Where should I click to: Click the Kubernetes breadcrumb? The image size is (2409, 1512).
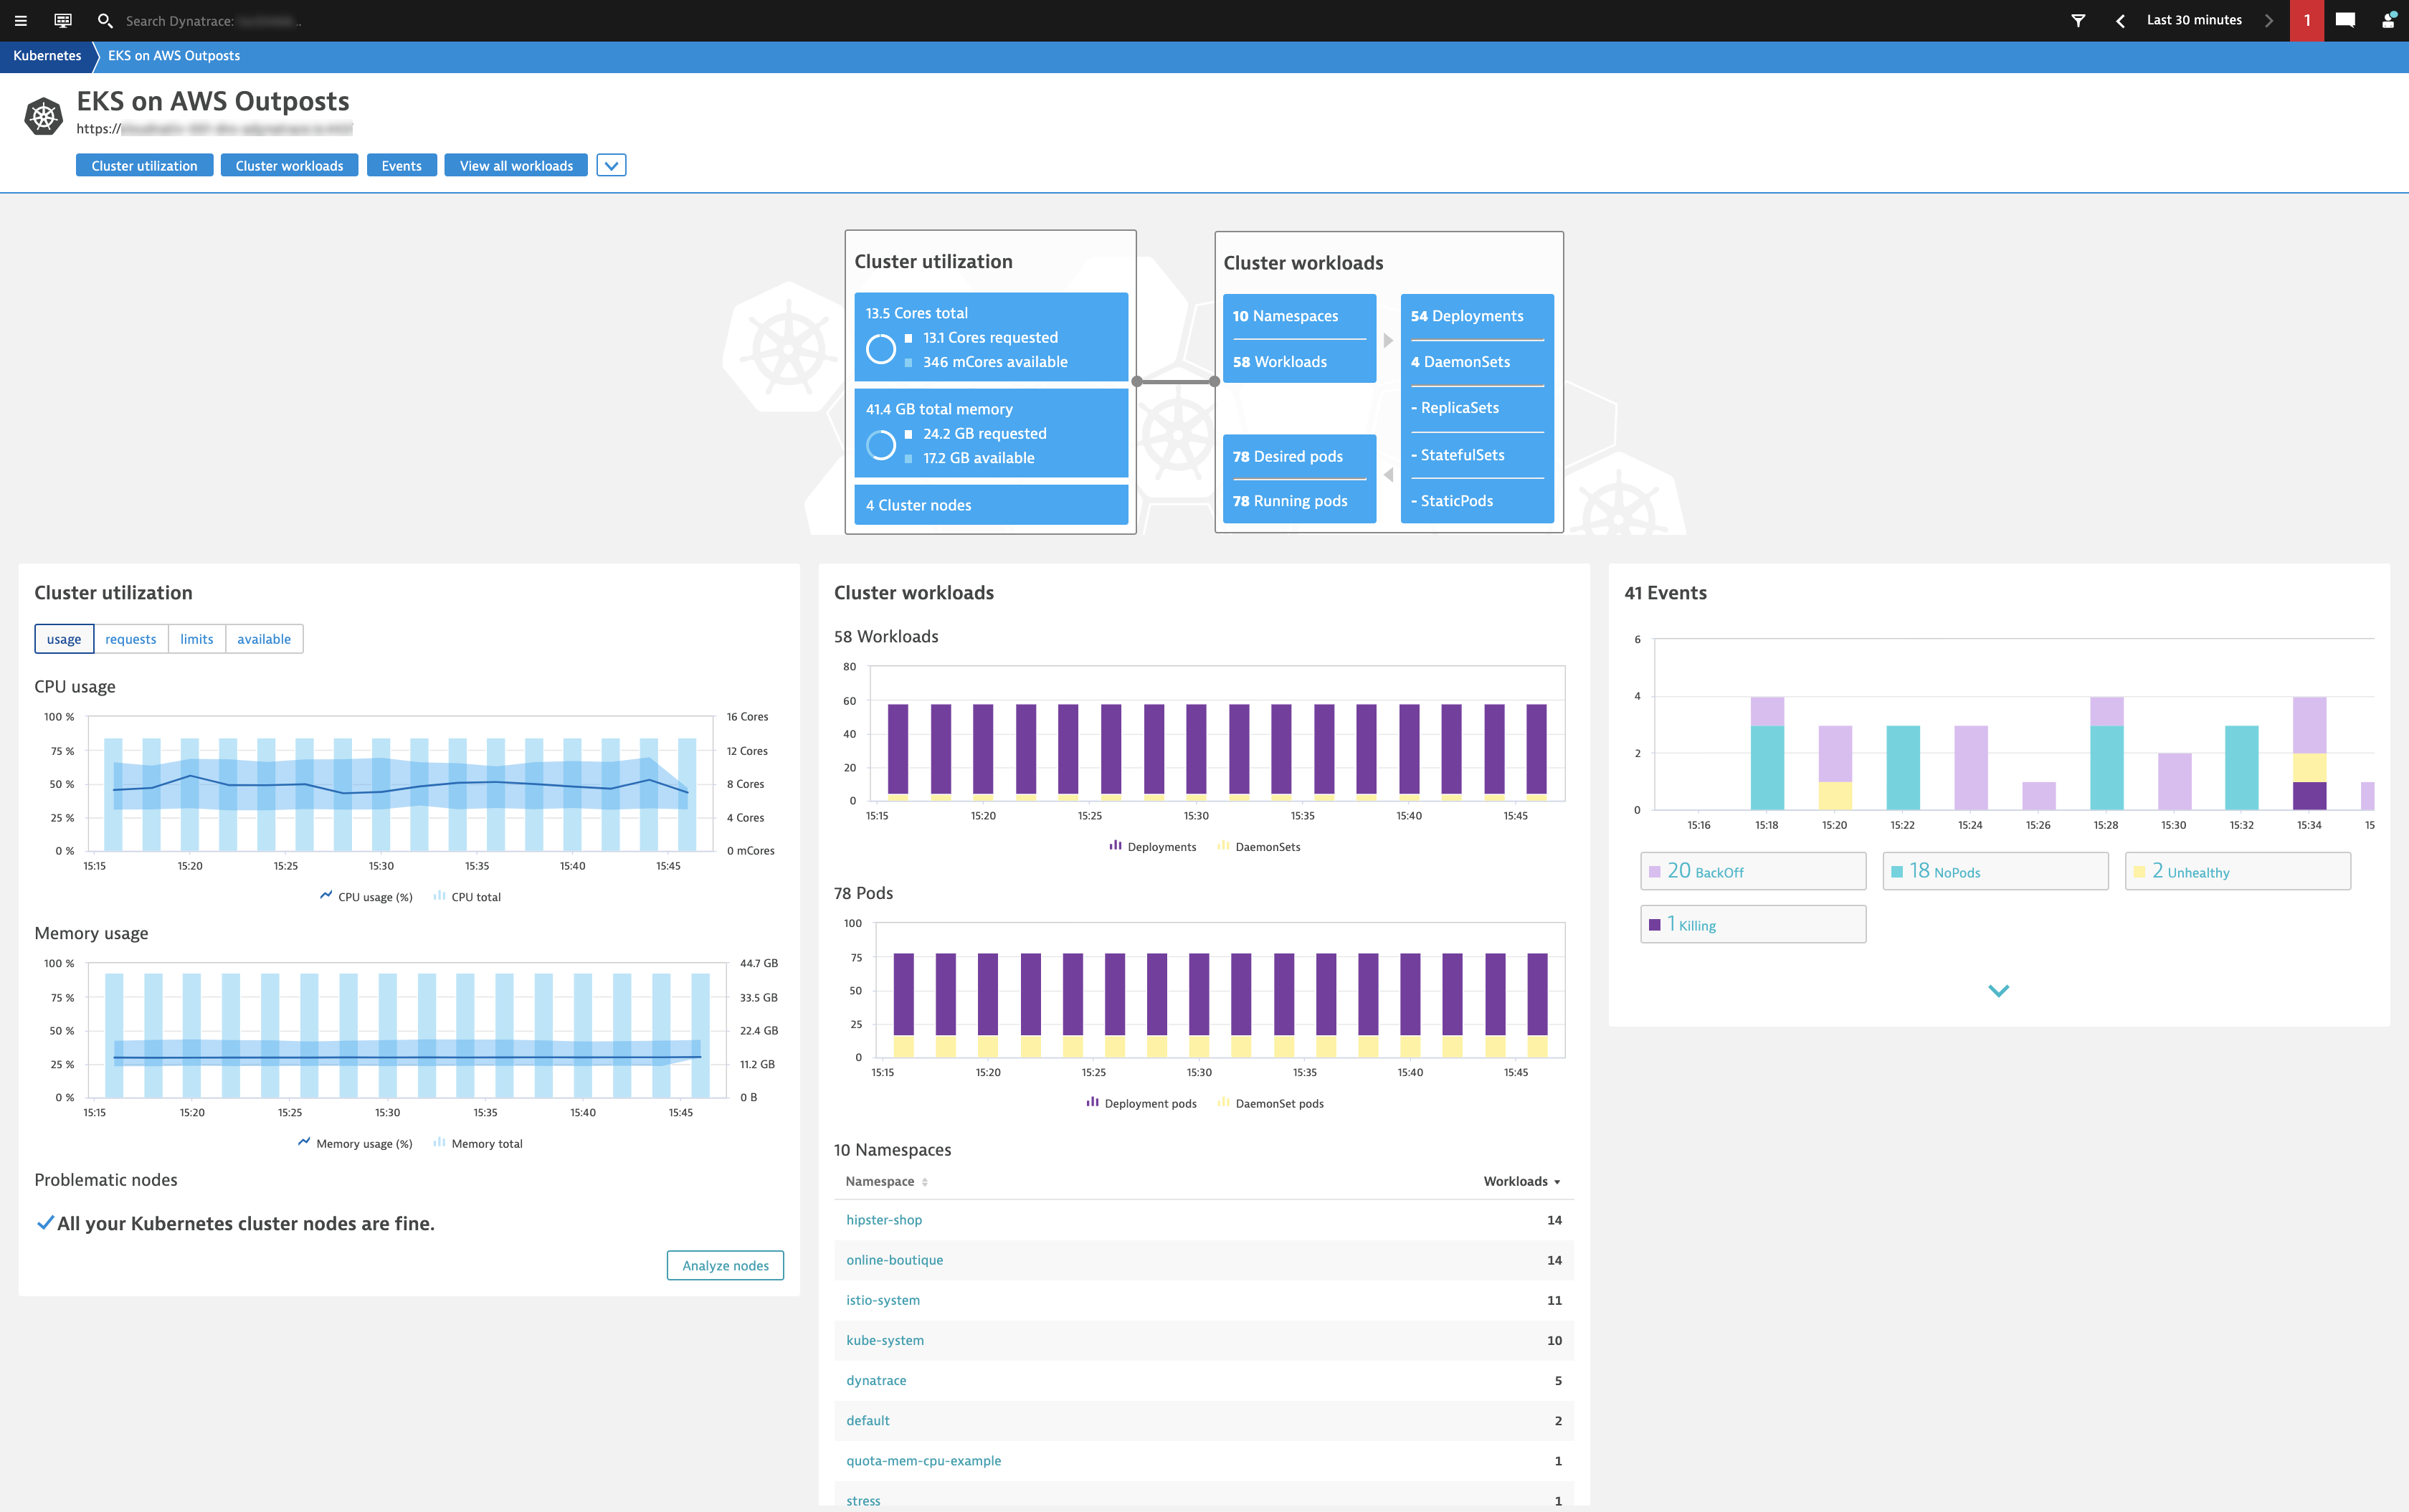[x=47, y=56]
